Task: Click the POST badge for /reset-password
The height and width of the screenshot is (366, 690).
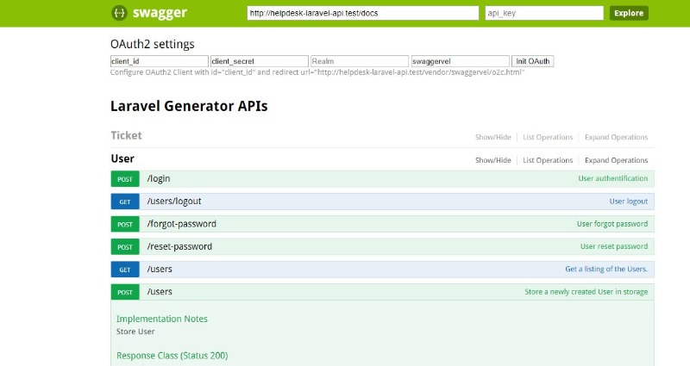Action: [125, 247]
